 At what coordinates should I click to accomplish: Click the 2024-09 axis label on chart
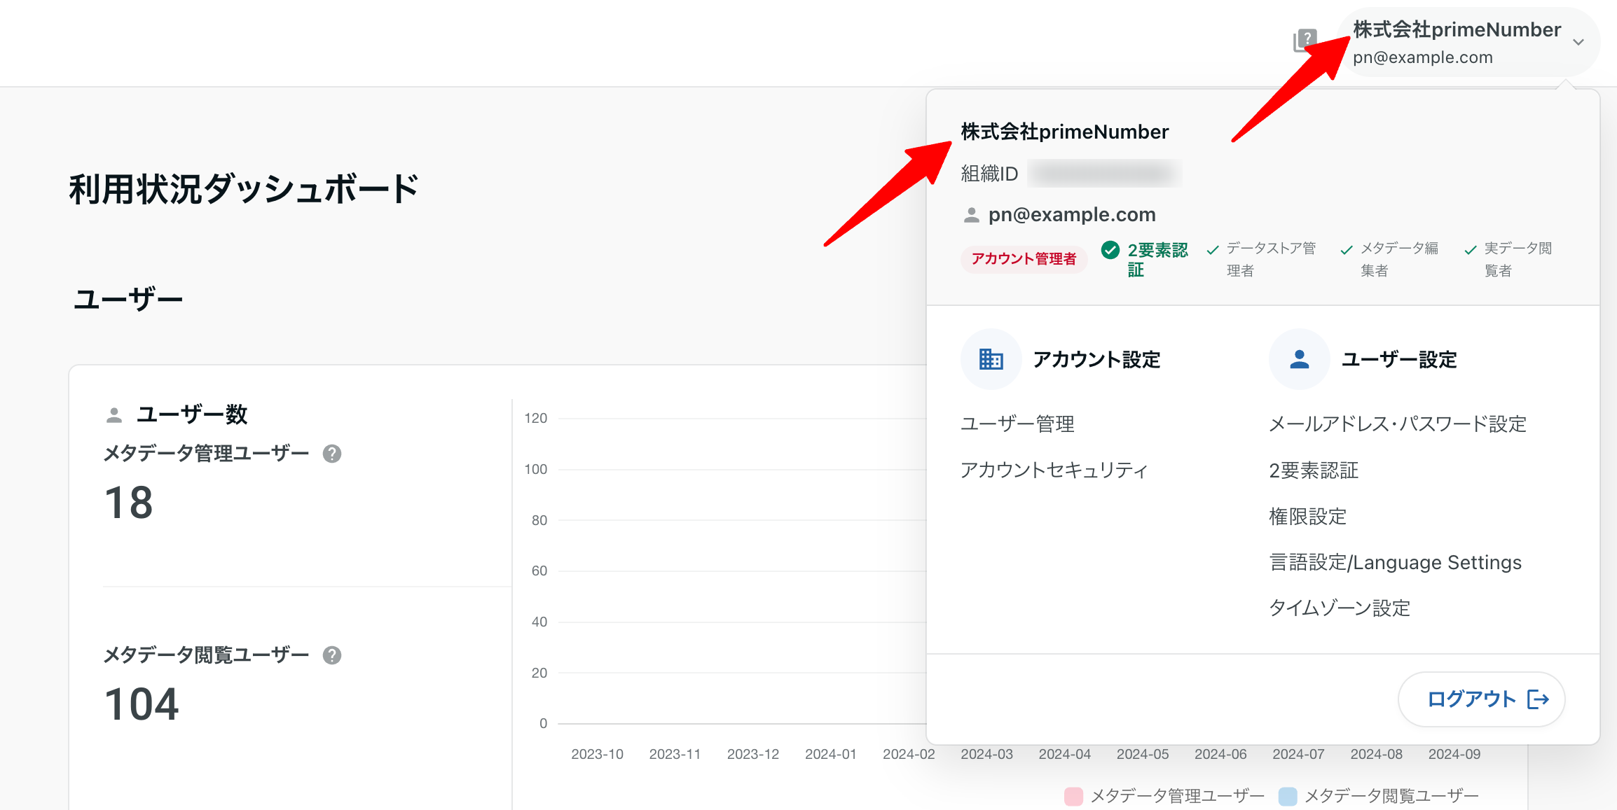[x=1454, y=754]
